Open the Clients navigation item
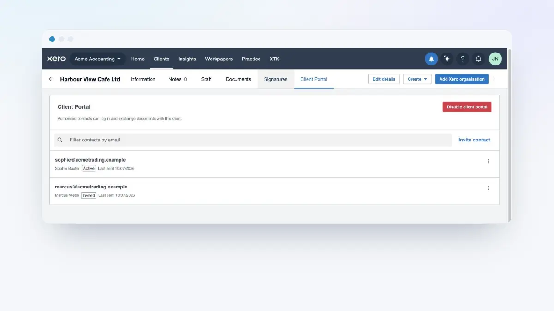This screenshot has height=311, width=554. (x=161, y=59)
